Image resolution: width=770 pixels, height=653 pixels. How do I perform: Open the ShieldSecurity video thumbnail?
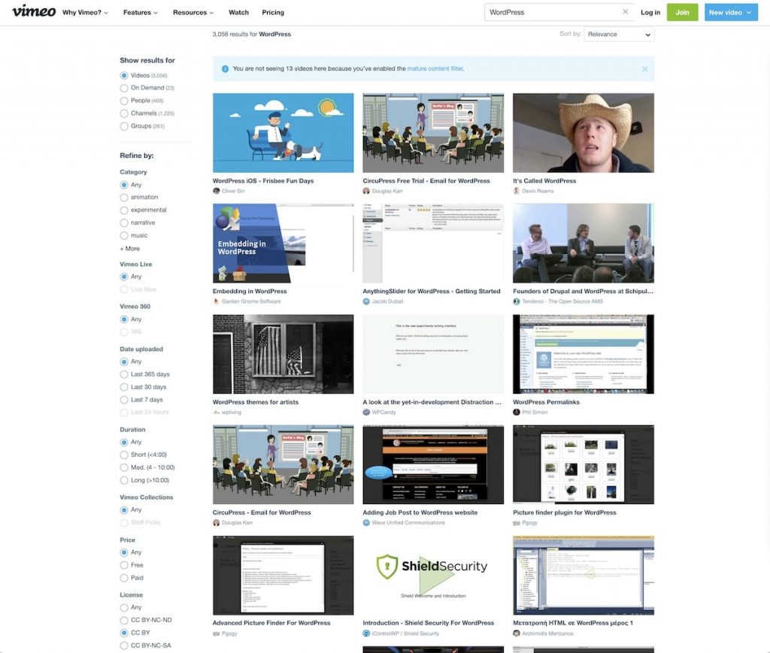click(433, 575)
